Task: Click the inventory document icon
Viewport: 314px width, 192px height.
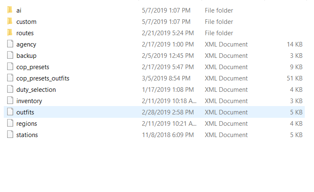Action: click(x=10, y=101)
